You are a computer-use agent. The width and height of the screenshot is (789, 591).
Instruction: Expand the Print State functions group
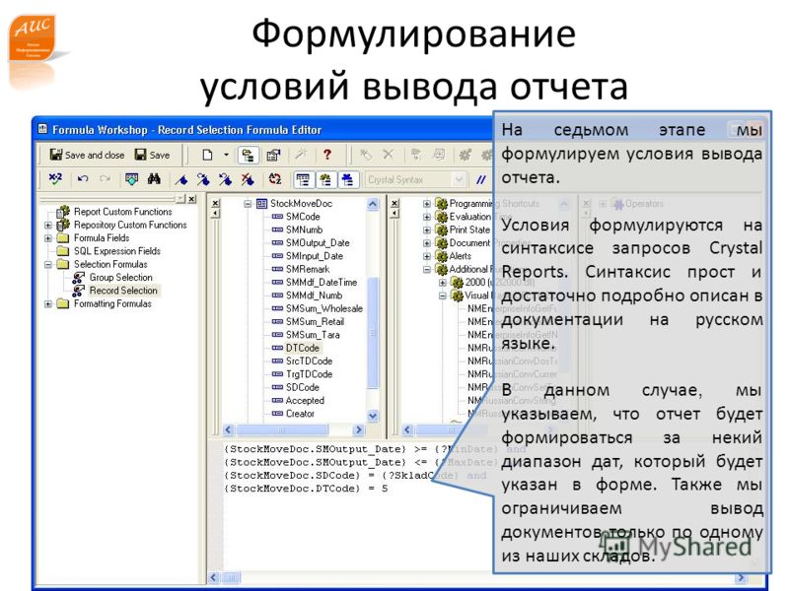(x=427, y=230)
